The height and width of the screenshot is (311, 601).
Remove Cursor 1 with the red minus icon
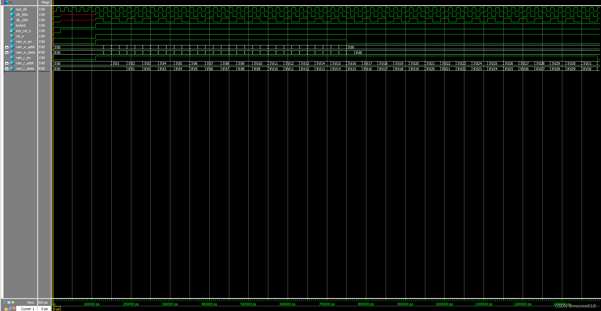point(14,309)
